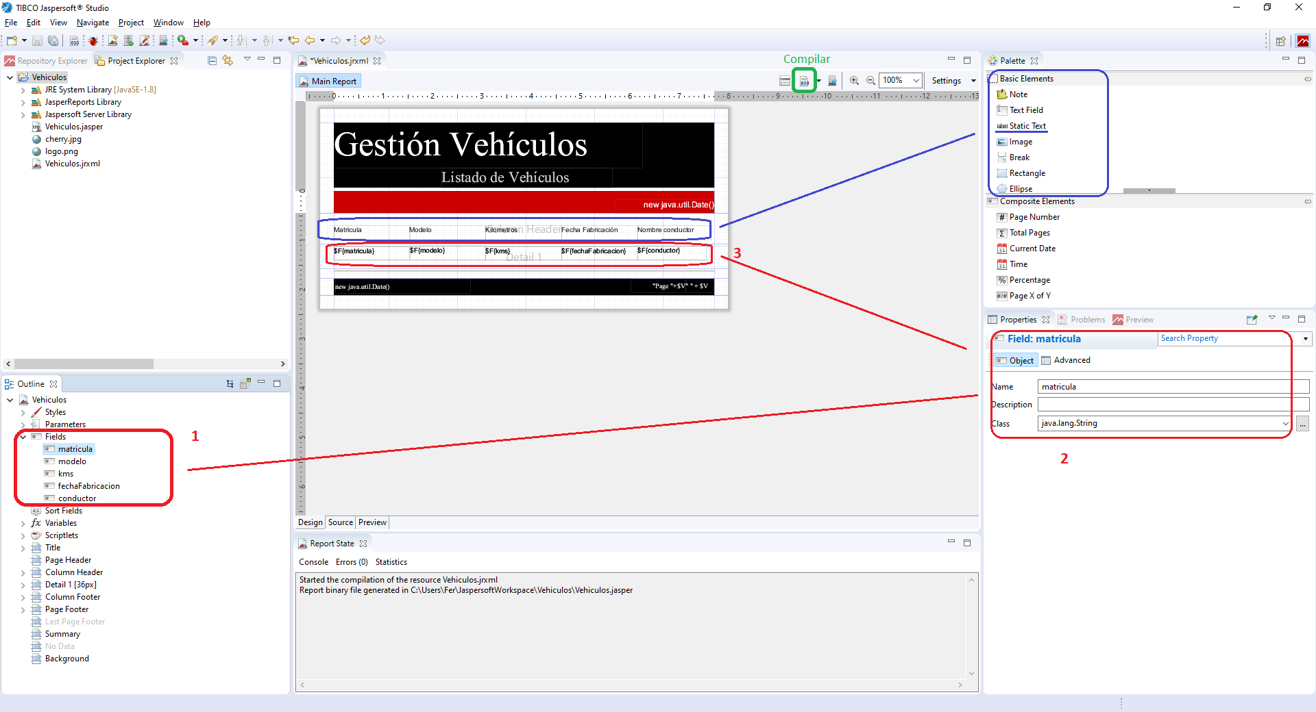The width and height of the screenshot is (1316, 712).
Task: Open the Settings button in editor toolbar
Action: pyautogui.click(x=946, y=81)
